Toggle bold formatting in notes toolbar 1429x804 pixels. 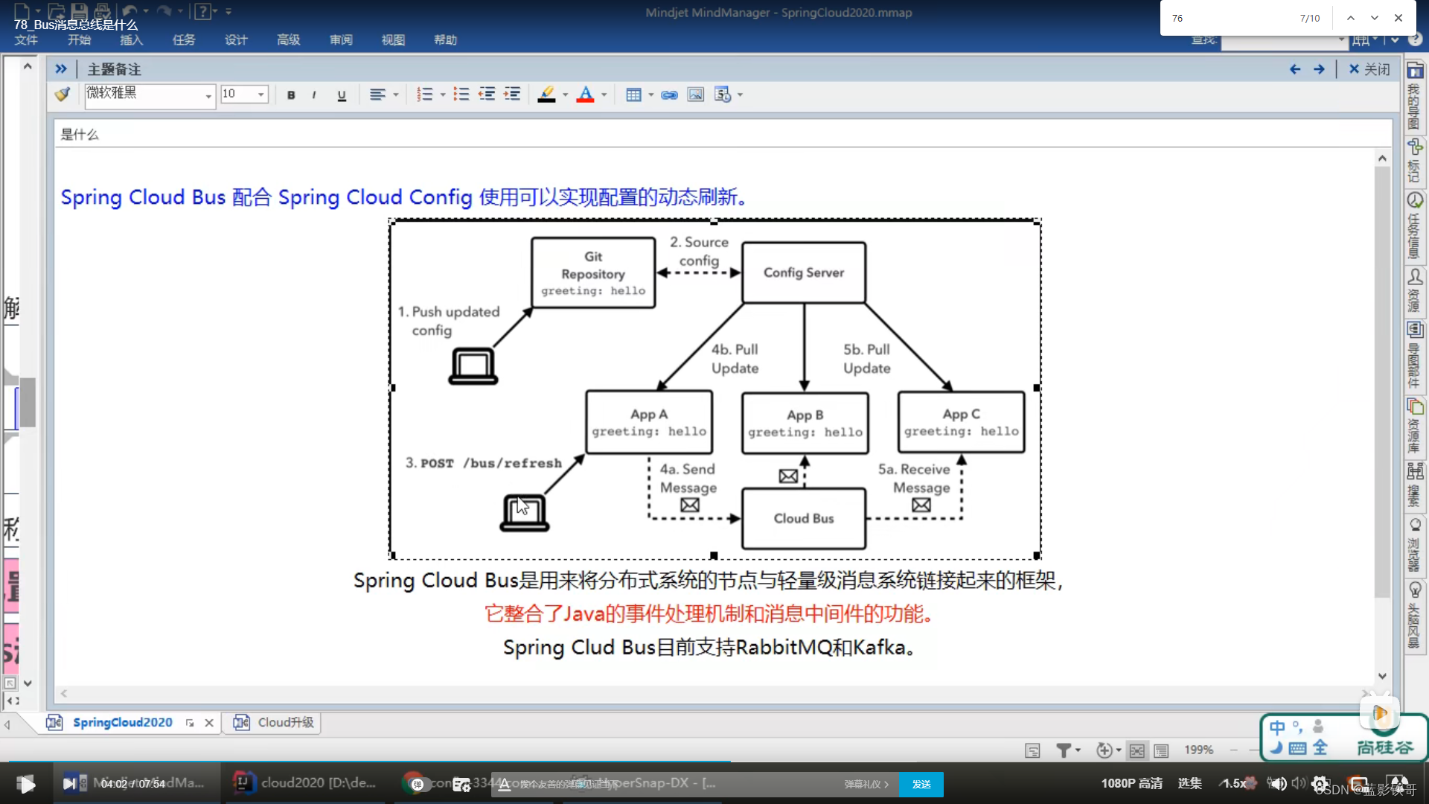pyautogui.click(x=291, y=95)
